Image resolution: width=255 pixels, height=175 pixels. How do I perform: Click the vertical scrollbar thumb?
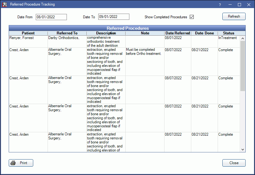pos(243,65)
